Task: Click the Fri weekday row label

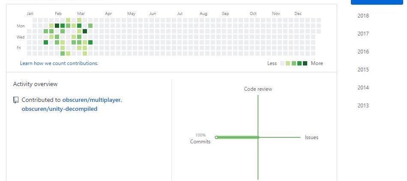Action: (19, 48)
